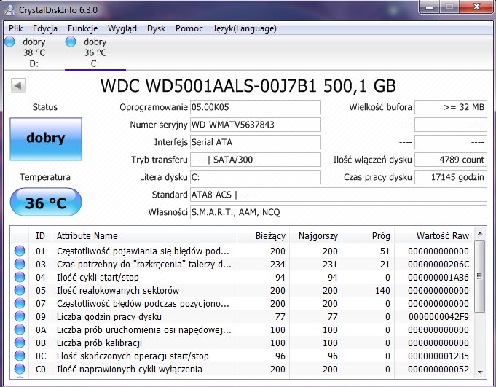Click status orb for attribute 05
The image size is (496, 387).
coord(20,290)
